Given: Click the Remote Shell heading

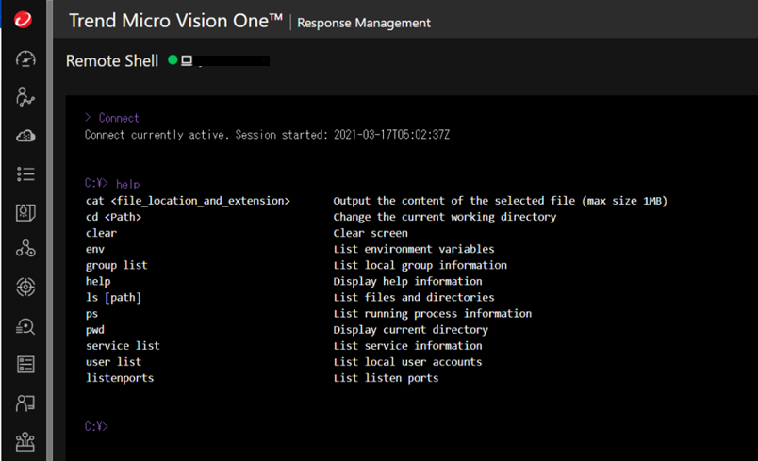Looking at the screenshot, I should point(111,60).
